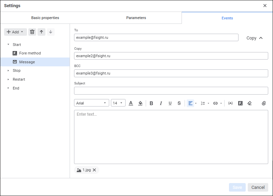Click the Subject input field
Viewport: 273px width, 196px height.
coord(171,91)
